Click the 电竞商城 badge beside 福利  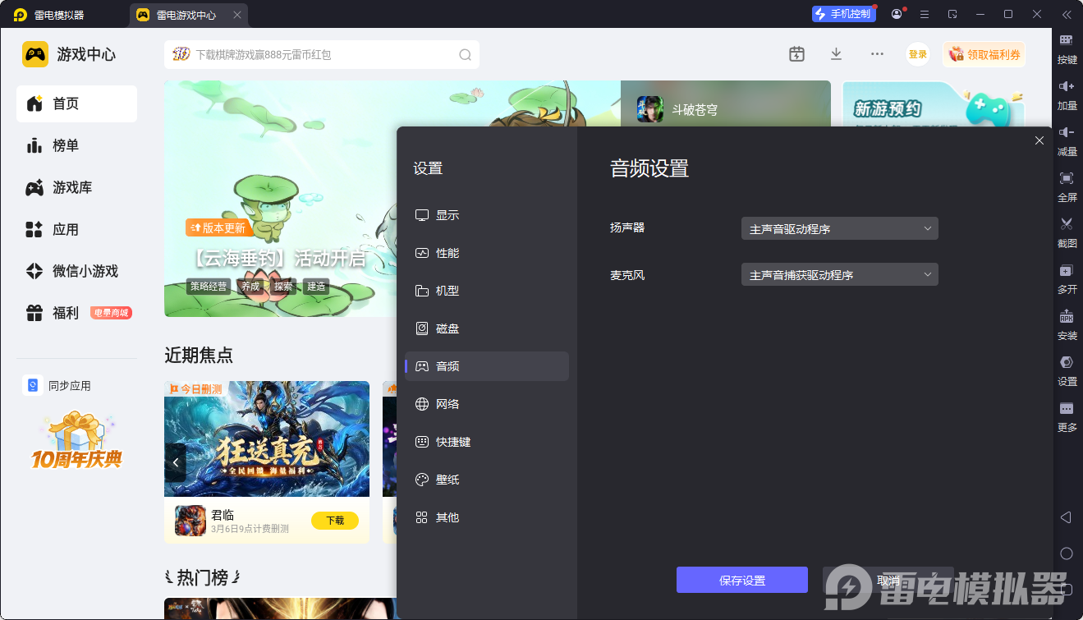coord(111,313)
